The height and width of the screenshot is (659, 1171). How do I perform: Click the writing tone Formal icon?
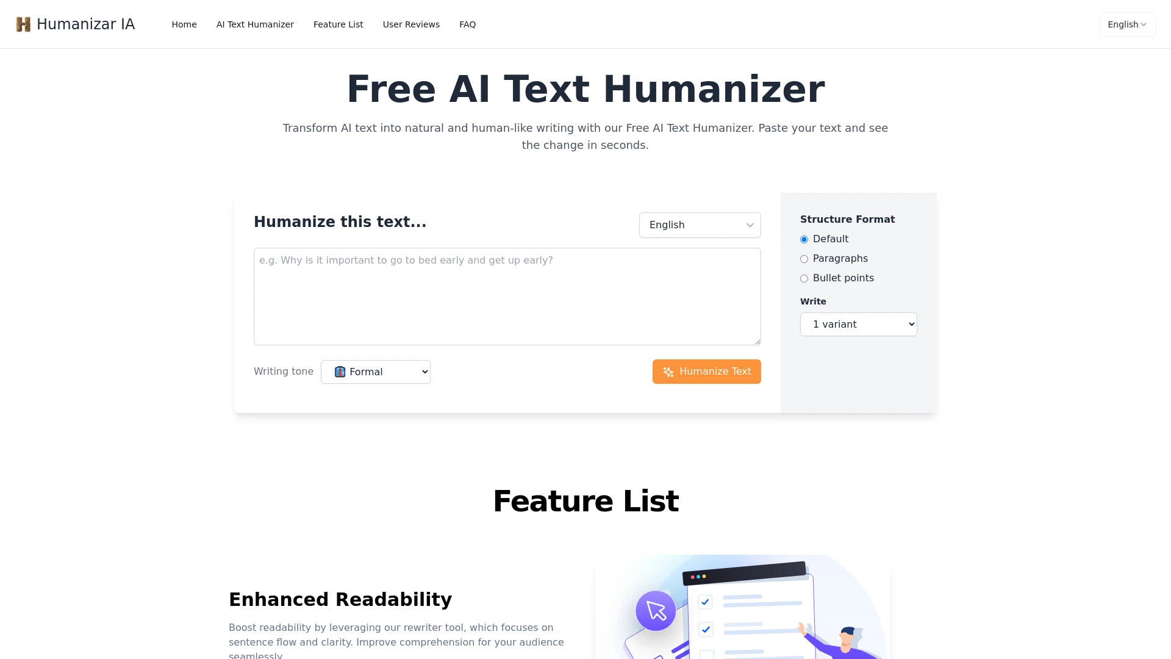(339, 371)
